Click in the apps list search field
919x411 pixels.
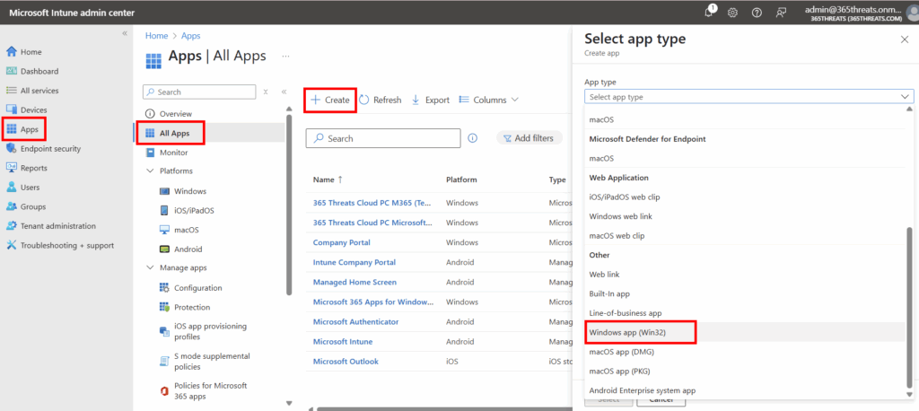382,138
